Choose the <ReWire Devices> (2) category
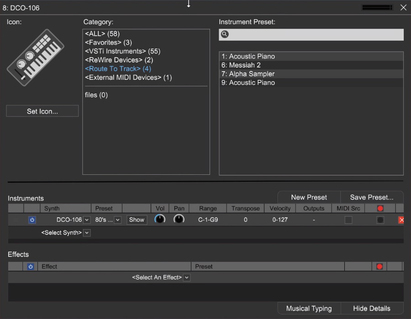The width and height of the screenshot is (411, 319). click(x=119, y=60)
